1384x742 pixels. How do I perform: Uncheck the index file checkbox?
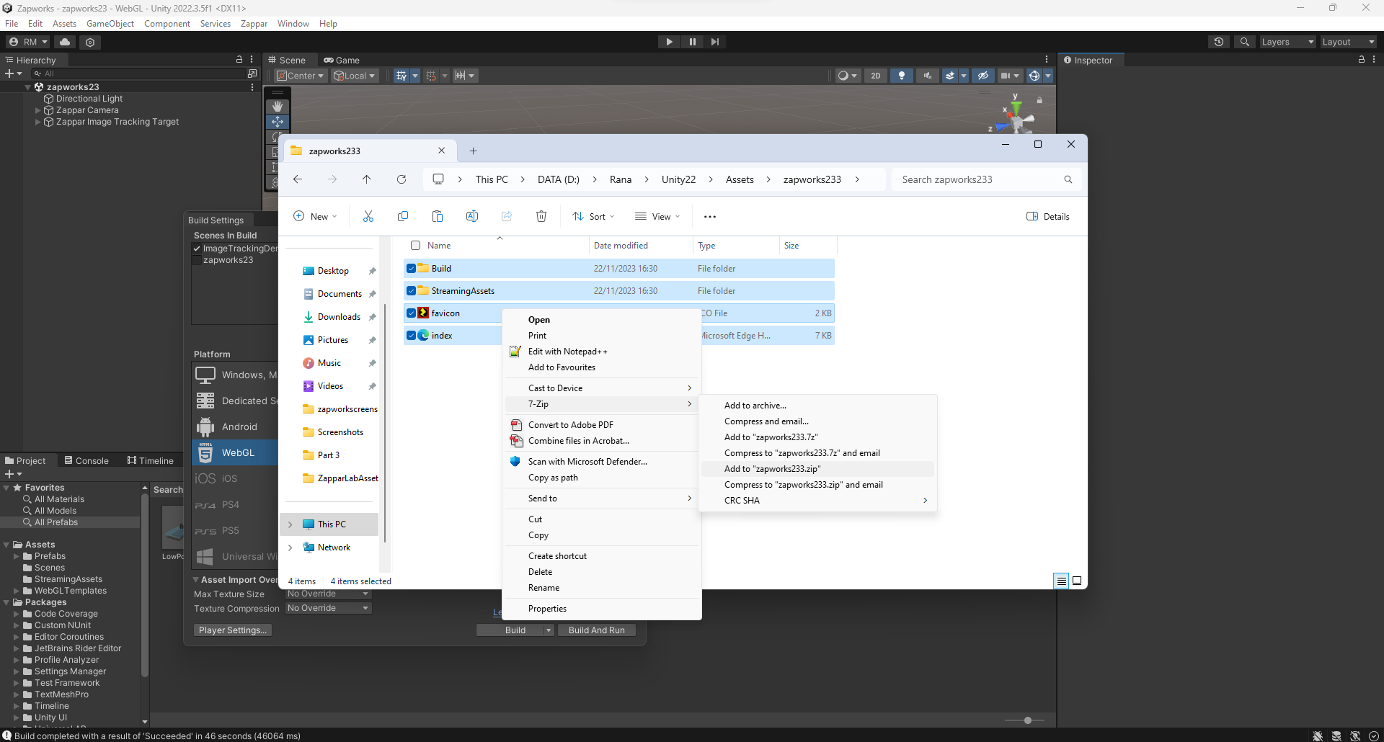coord(411,336)
